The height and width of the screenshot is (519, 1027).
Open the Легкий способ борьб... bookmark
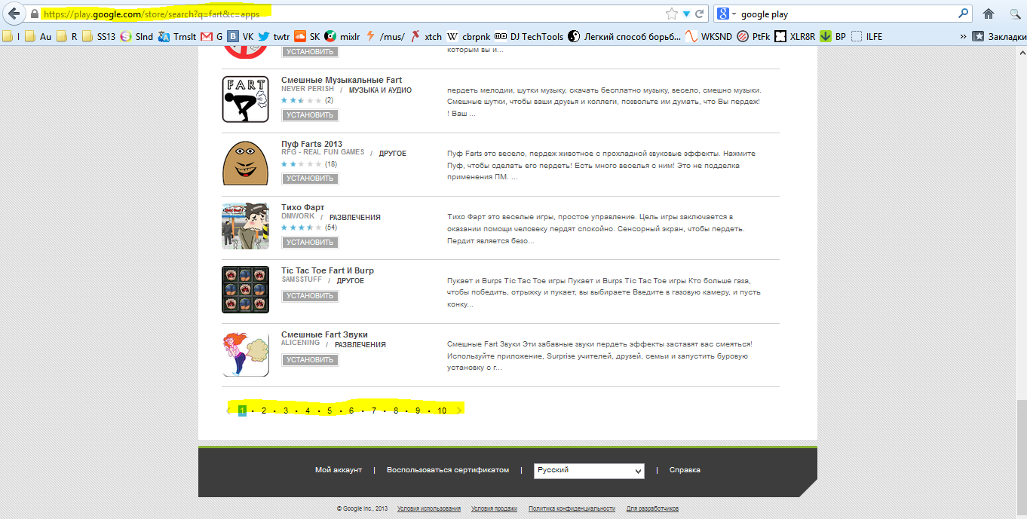tap(624, 36)
